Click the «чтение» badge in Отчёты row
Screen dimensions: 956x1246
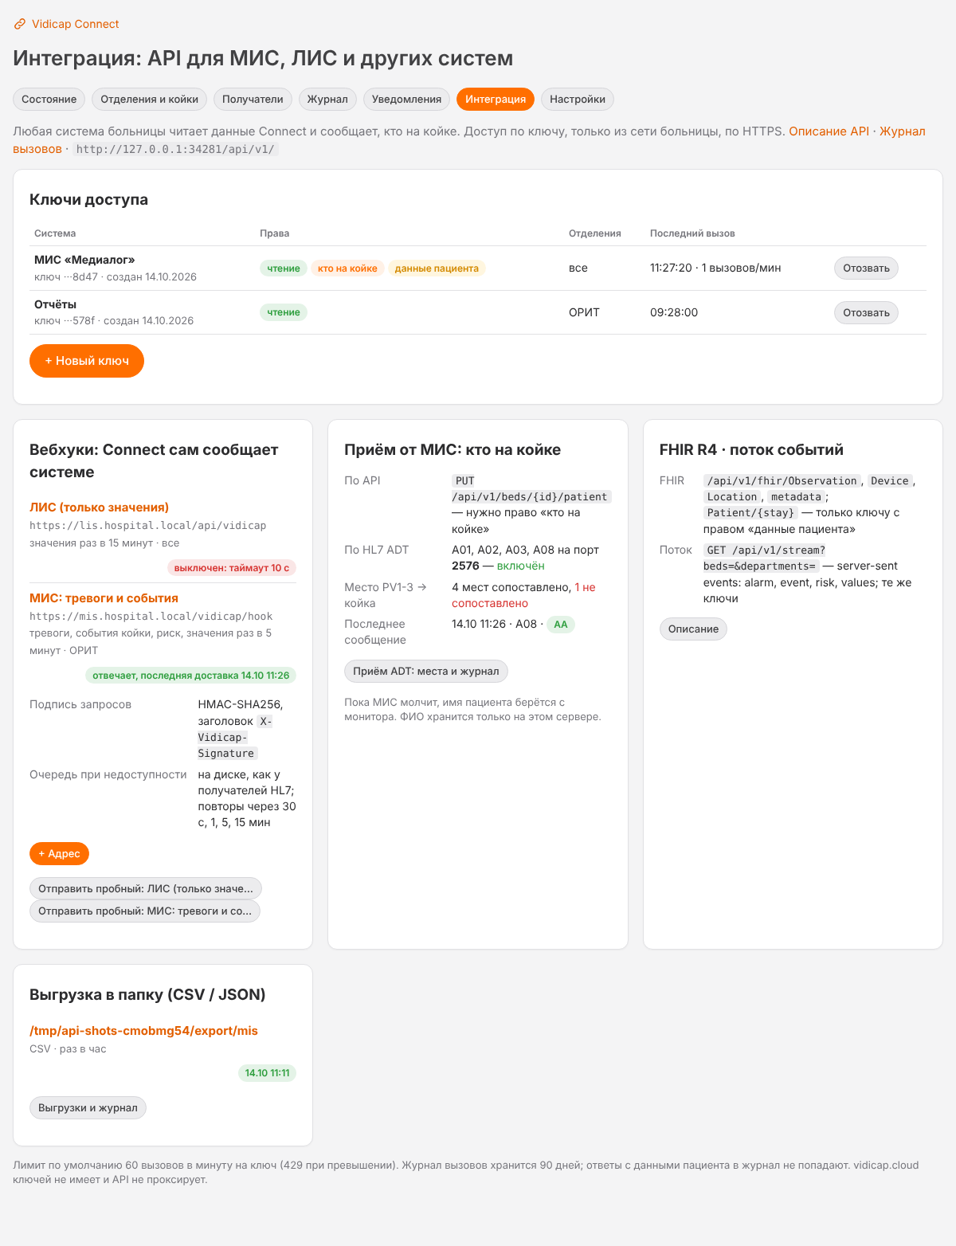tap(284, 312)
